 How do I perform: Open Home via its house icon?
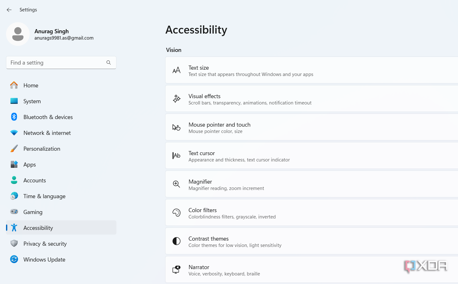pyautogui.click(x=14, y=85)
